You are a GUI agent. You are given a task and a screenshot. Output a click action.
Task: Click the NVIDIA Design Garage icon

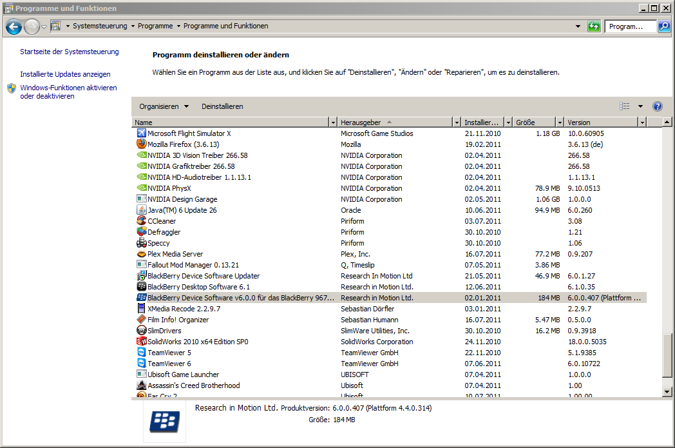(141, 199)
